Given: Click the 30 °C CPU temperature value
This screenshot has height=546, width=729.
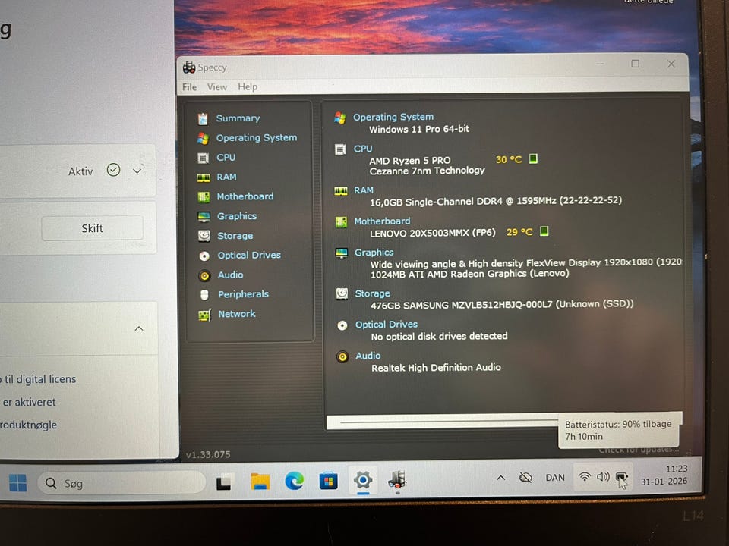Looking at the screenshot, I should click(x=509, y=159).
